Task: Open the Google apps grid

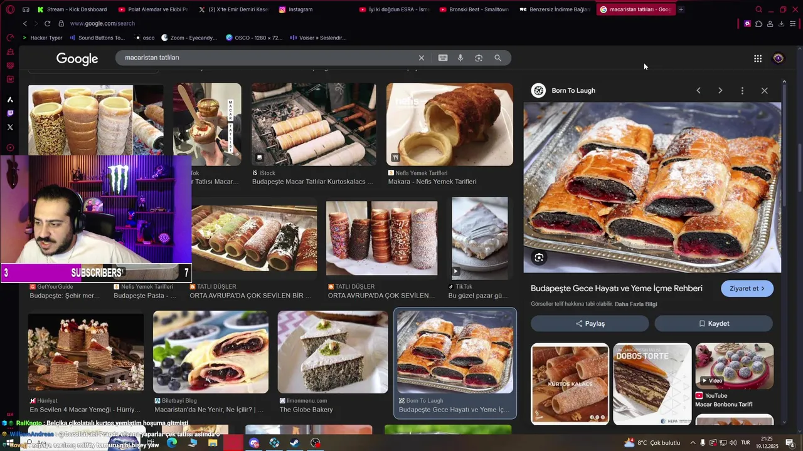Action: [x=758, y=58]
